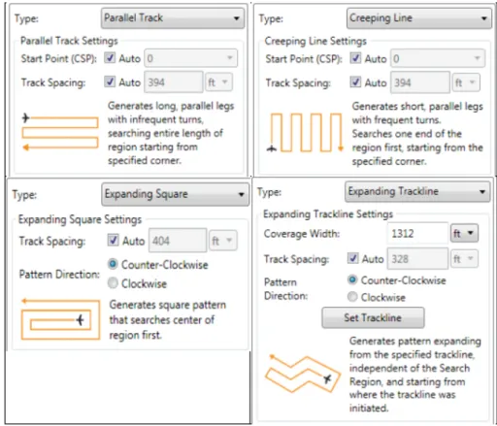Click the Parallel Track Settings group label
This screenshot has width=497, height=426.
click(69, 41)
